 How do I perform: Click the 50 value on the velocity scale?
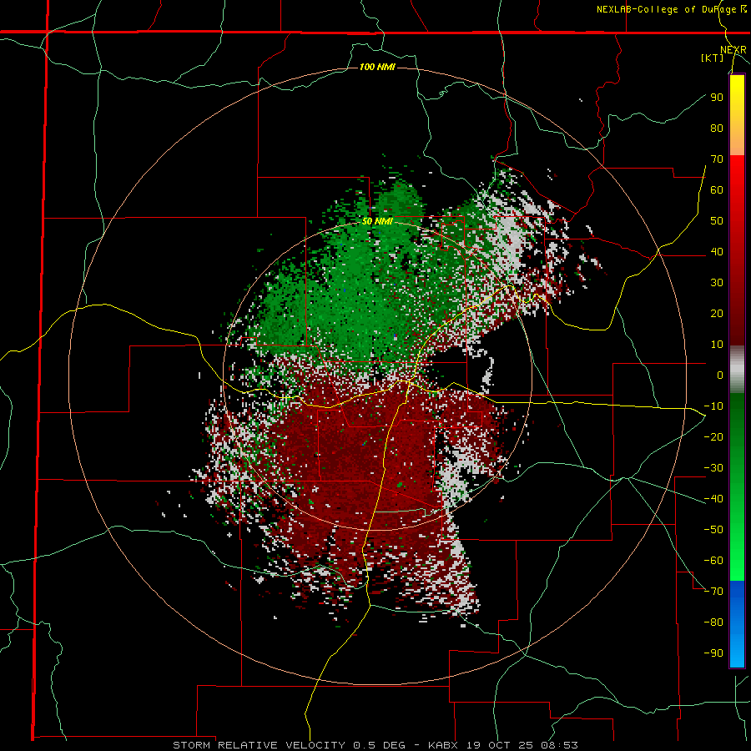coord(717,221)
